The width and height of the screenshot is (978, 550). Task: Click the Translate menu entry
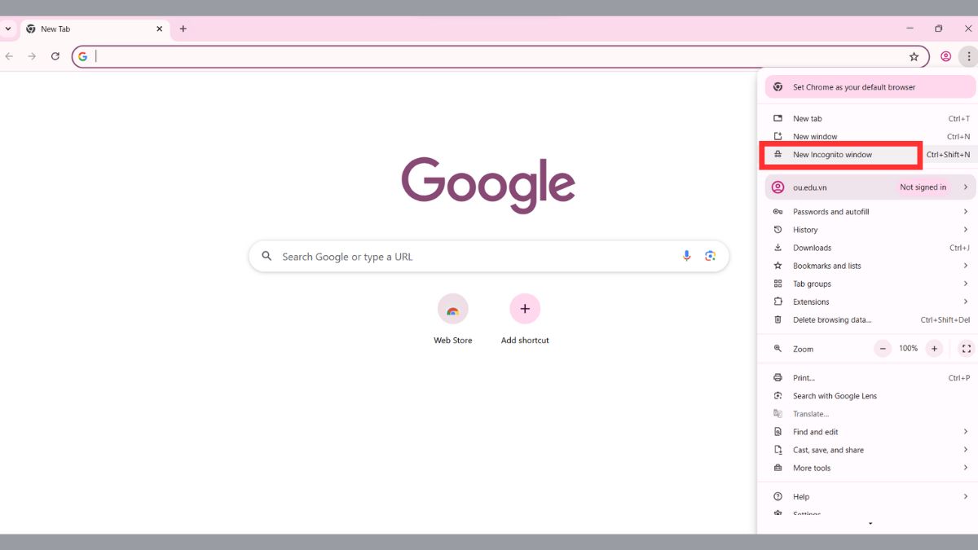point(870,414)
